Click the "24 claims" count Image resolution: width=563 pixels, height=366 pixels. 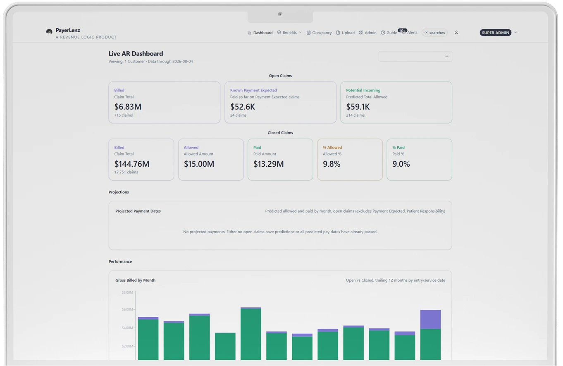(x=239, y=115)
